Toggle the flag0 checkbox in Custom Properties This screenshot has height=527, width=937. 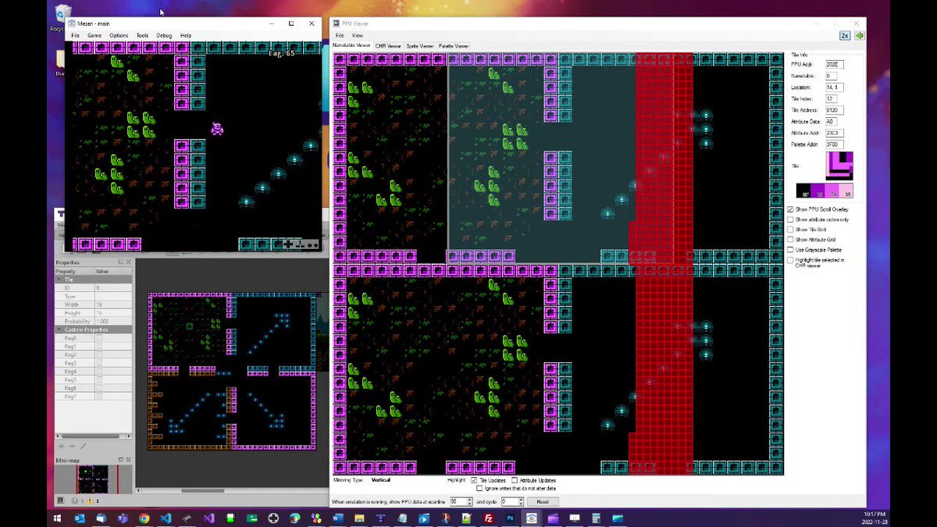point(99,338)
